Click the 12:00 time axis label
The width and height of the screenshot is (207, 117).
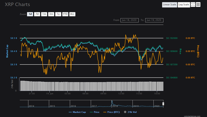coord(121,93)
